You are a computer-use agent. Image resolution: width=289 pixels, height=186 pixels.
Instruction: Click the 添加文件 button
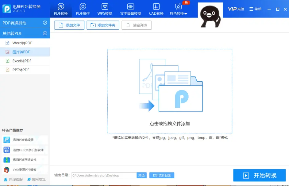click(69, 25)
